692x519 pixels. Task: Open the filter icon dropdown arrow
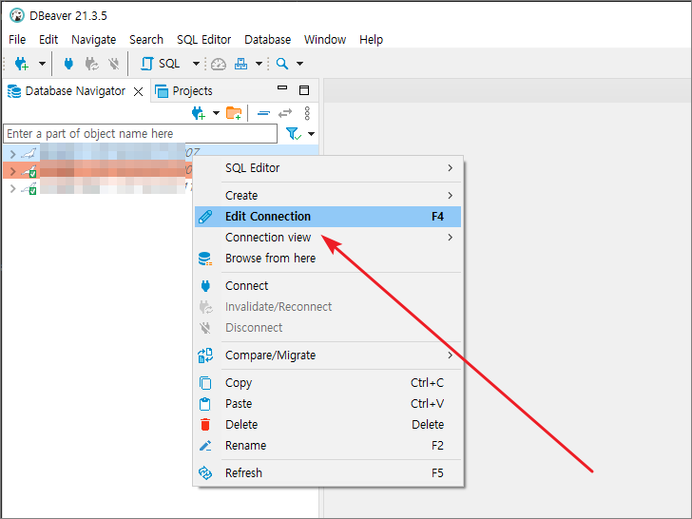(312, 134)
